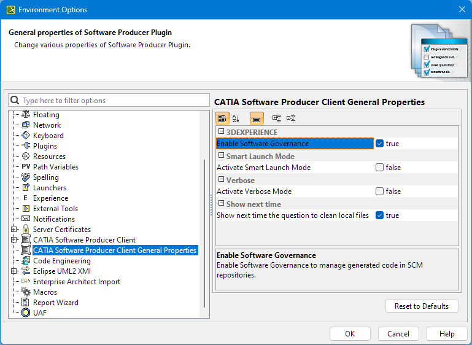This screenshot has height=345, width=472.
Task: Click the collapse all properties icon
Action: (291, 118)
